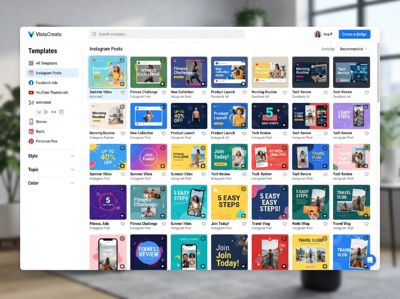Open Ava P. profile avatar
Screen dimensions: 400x299
point(317,34)
